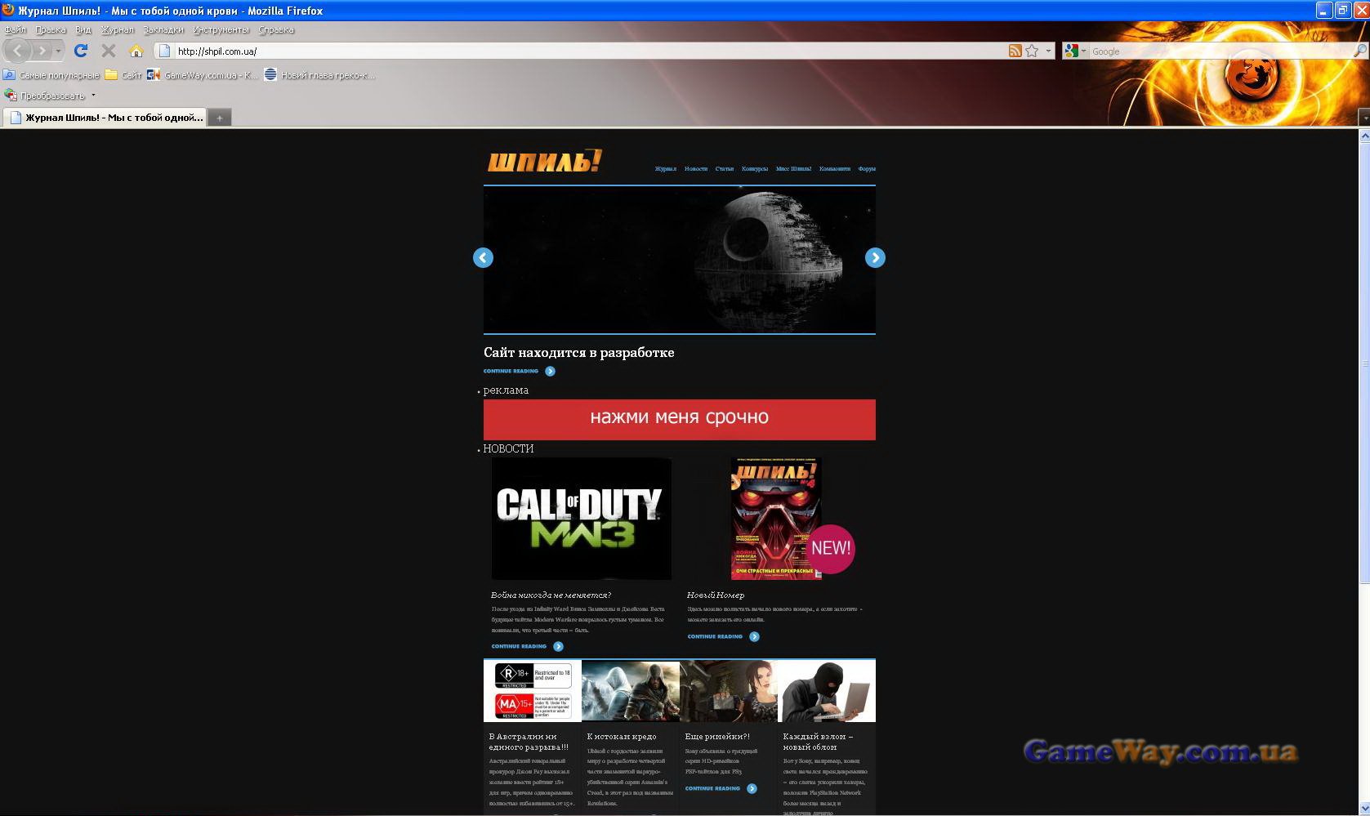Click the search magnifier icon
Viewport: 1370px width, 816px height.
point(1359,51)
